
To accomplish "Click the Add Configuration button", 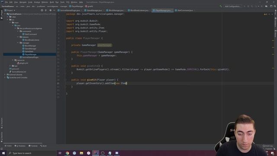I will [232, 6].
